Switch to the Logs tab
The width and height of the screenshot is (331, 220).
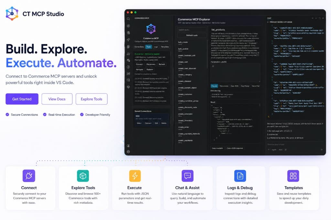point(156,47)
